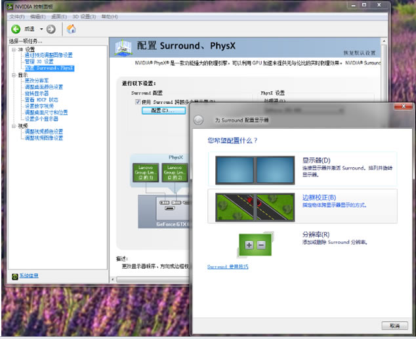Select 查看 HDCP 状态 in the task tree
The height and width of the screenshot is (339, 416).
(x=41, y=100)
